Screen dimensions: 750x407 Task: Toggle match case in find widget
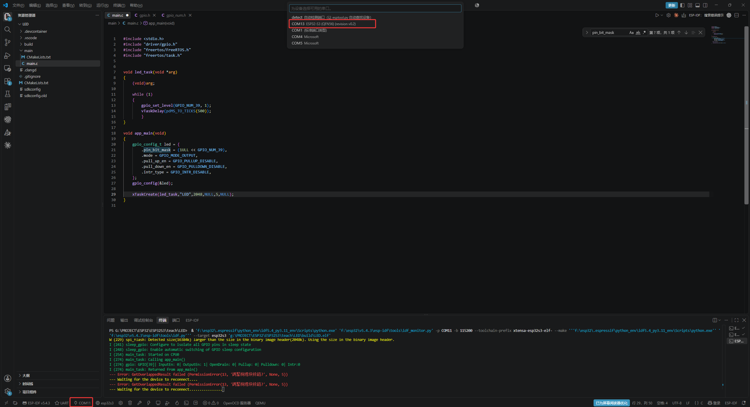[631, 32]
